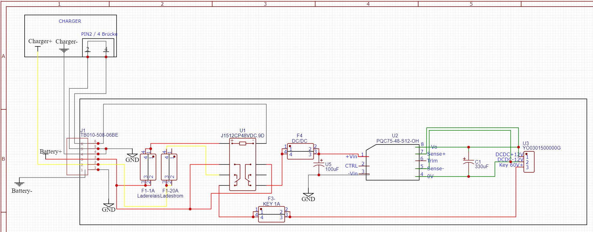The image size is (593, 232).
Task: Click the Sense- pin label
Action: 435,169
